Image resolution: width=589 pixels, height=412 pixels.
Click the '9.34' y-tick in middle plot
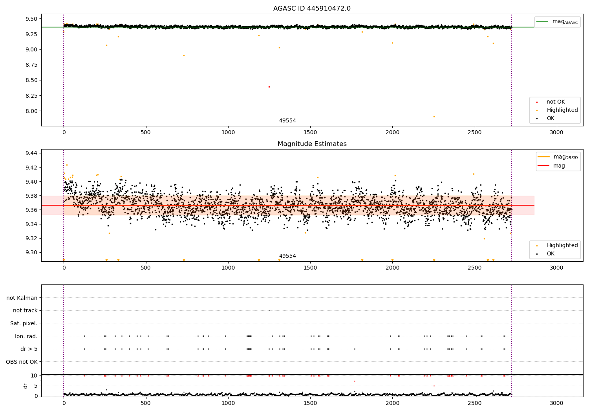click(x=31, y=224)
